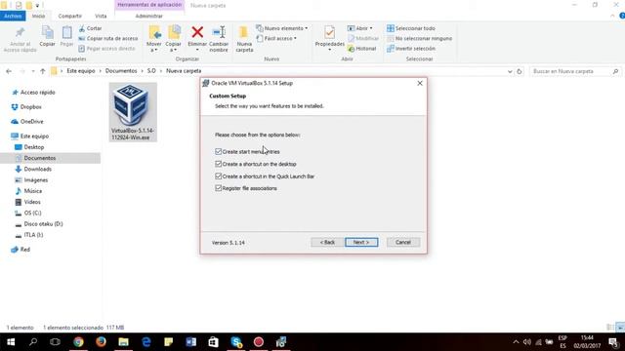Viewport: 625px width, 351px height.
Task: Open Microsoft Edge from the taskbar
Action: (146, 342)
